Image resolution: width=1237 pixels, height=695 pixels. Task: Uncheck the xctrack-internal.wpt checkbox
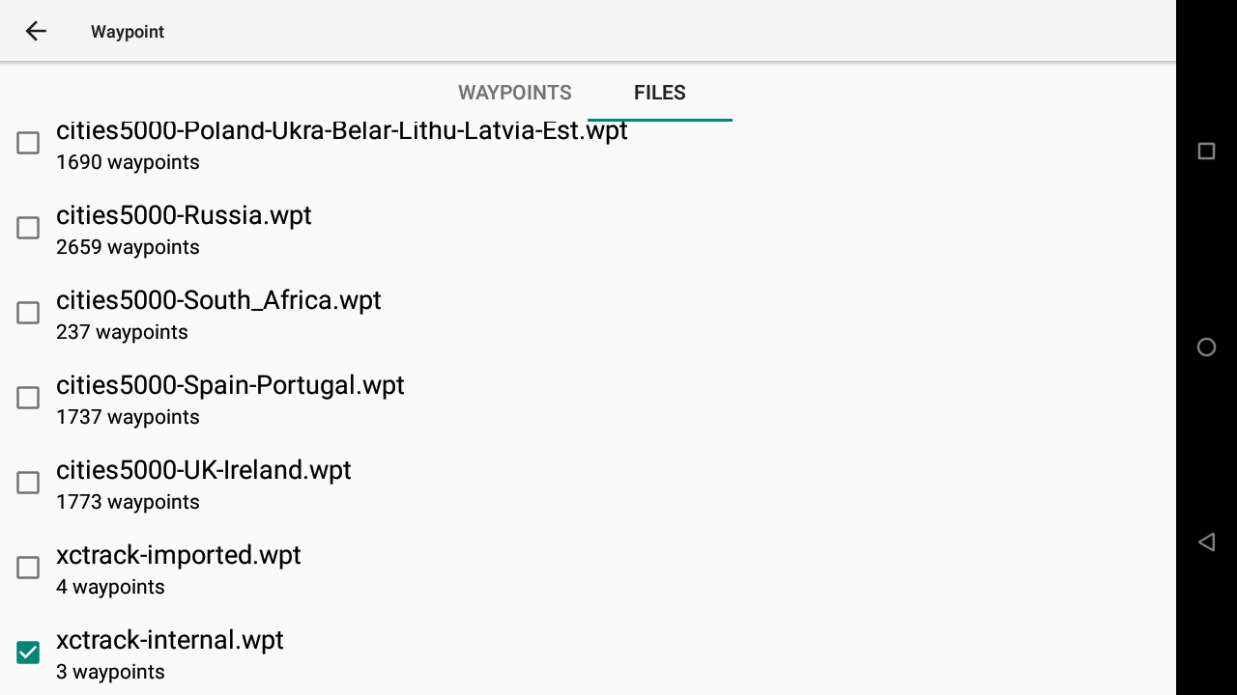[x=28, y=653]
